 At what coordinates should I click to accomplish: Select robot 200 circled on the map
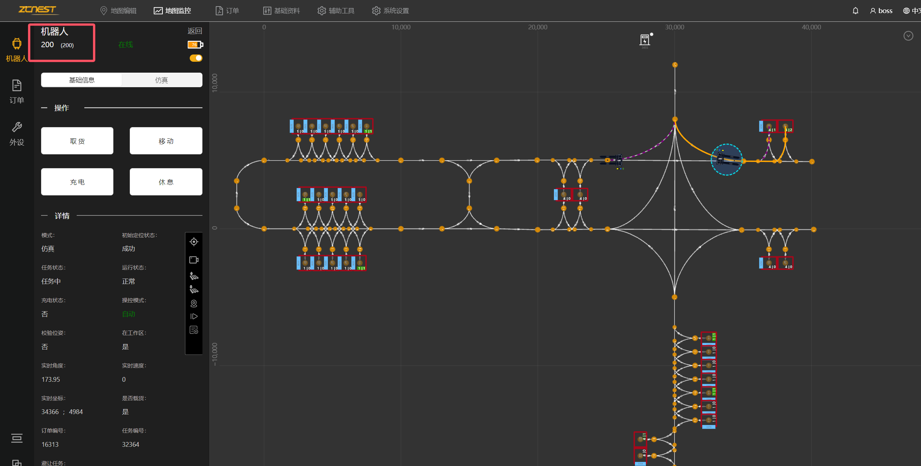pyautogui.click(x=727, y=159)
